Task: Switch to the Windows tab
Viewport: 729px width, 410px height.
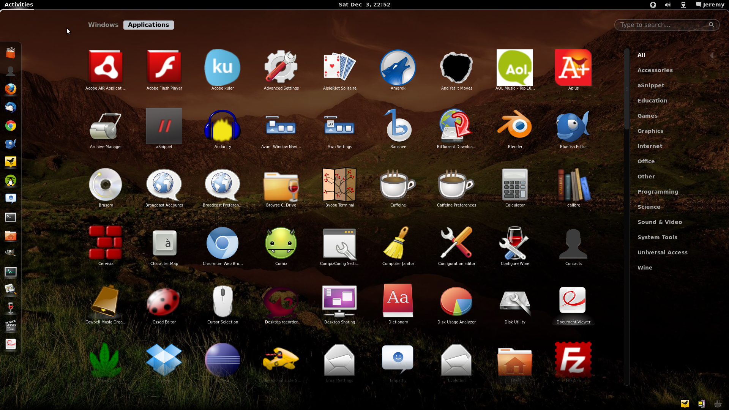Action: (x=103, y=25)
